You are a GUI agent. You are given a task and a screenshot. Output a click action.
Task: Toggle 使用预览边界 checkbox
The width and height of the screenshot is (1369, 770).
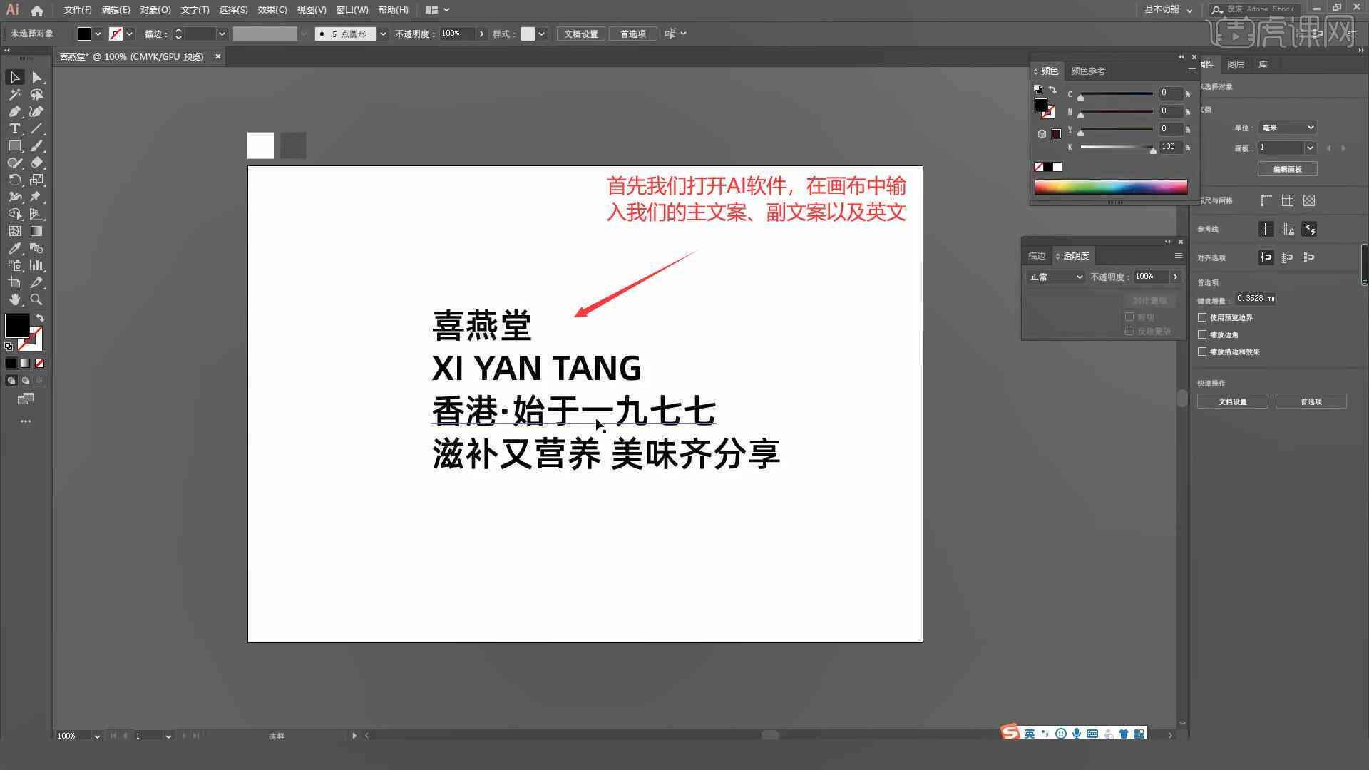click(x=1203, y=317)
